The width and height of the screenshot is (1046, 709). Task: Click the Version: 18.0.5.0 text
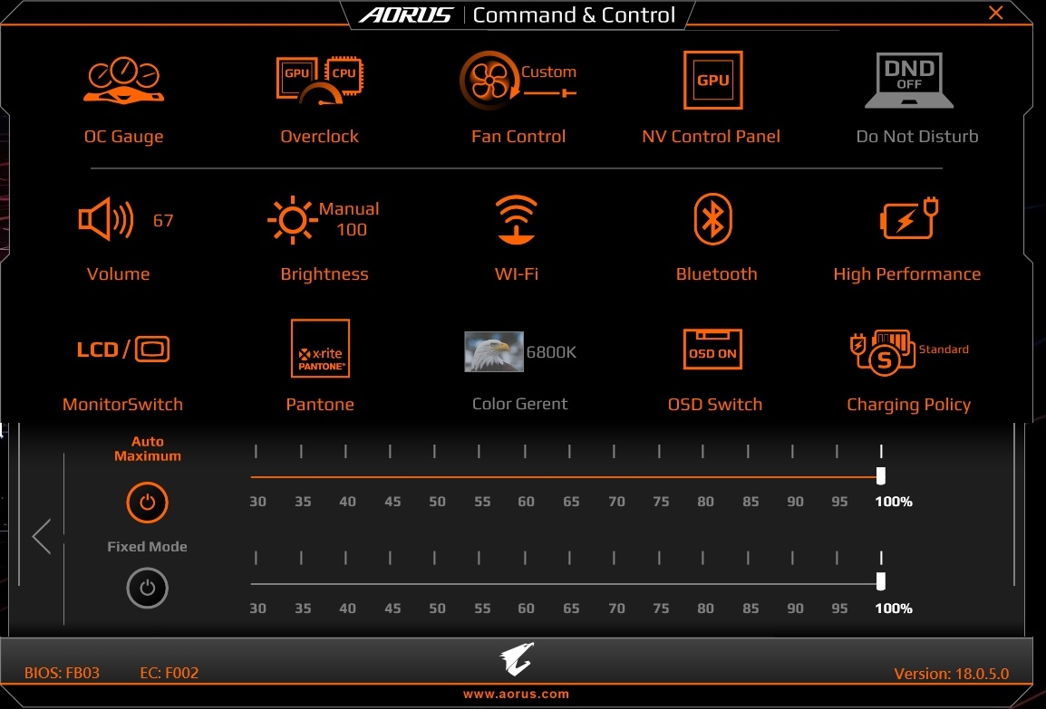(x=951, y=674)
